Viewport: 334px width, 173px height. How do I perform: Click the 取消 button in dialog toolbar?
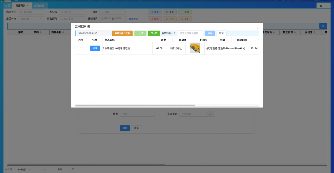(x=221, y=33)
